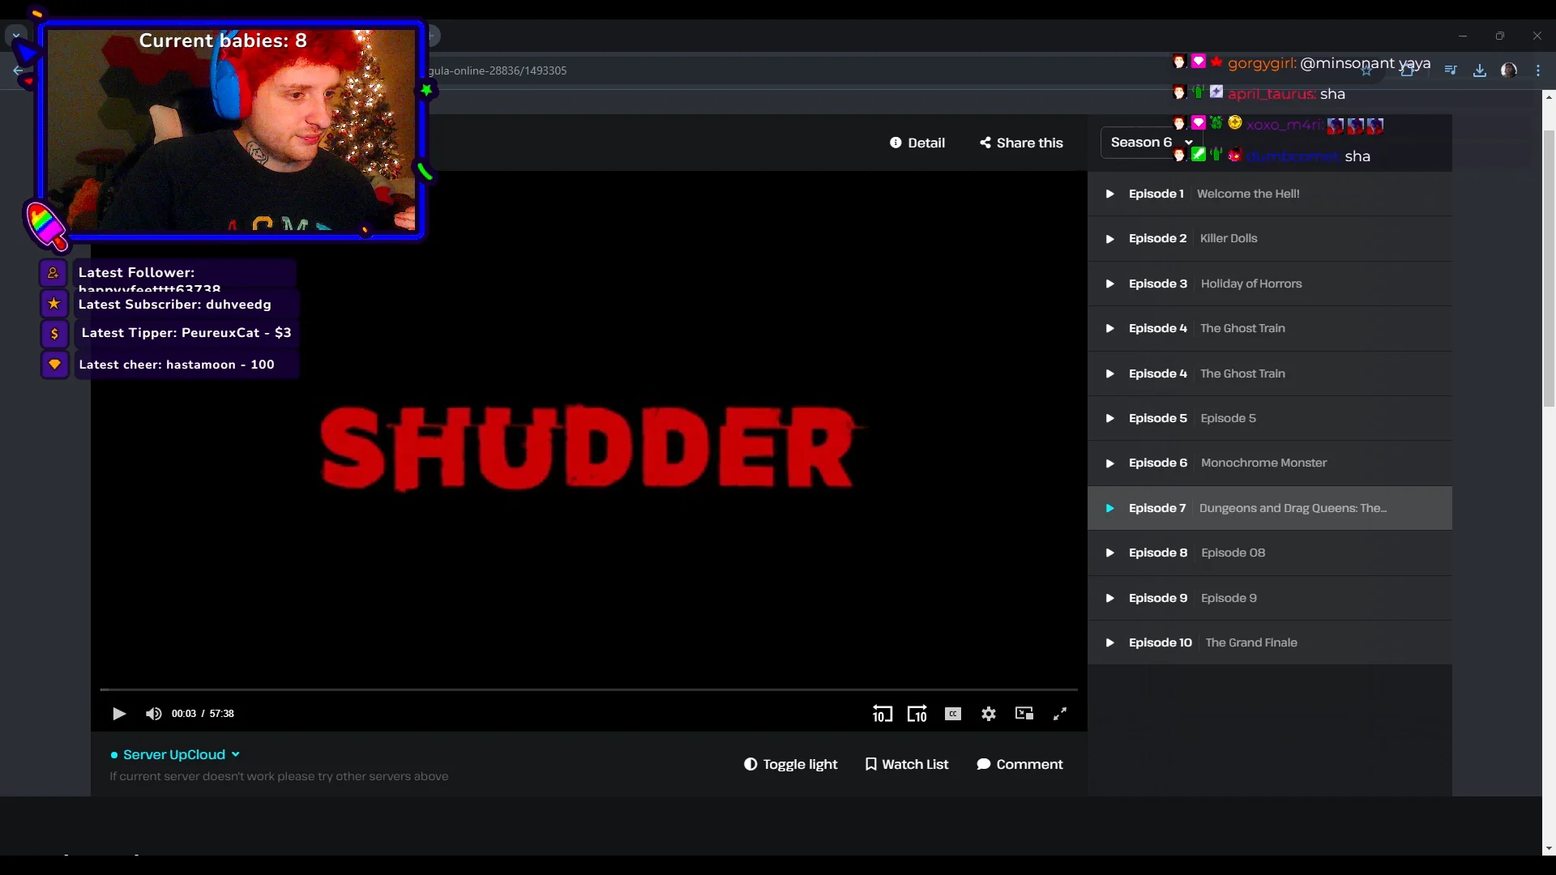
Task: Play the video with the play button
Action: pyautogui.click(x=119, y=714)
